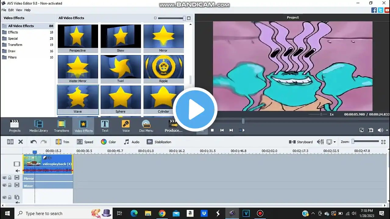The width and height of the screenshot is (390, 219).
Task: Switch timeline to Storyboard view
Action: tap(301, 142)
